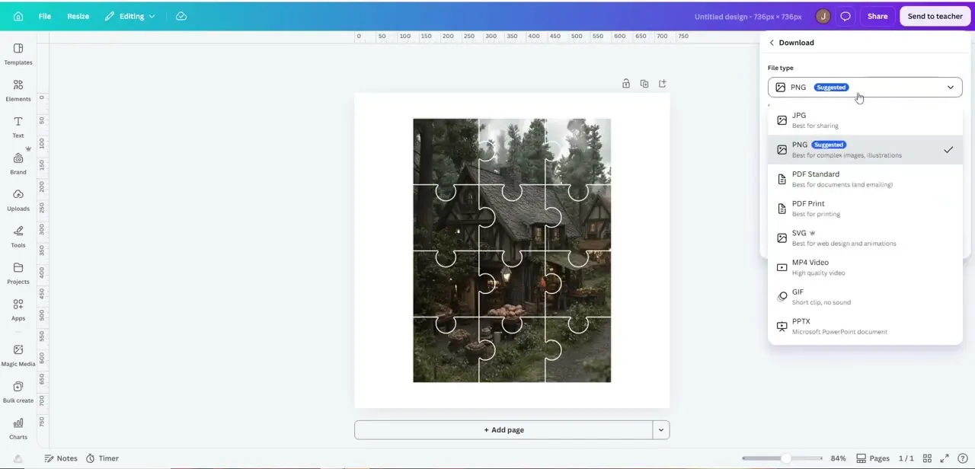This screenshot has height=469, width=975.
Task: Click the user avatar J
Action: 823,16
